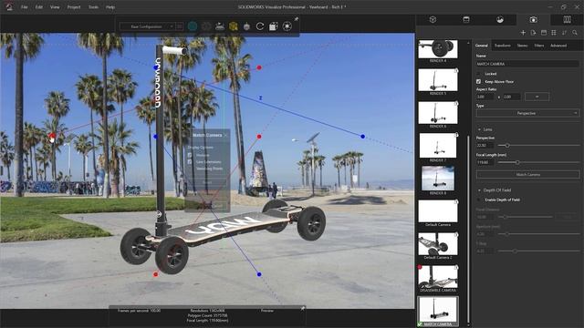
Task: Toggle Enable Depth of Field checkbox
Action: pyautogui.click(x=478, y=200)
